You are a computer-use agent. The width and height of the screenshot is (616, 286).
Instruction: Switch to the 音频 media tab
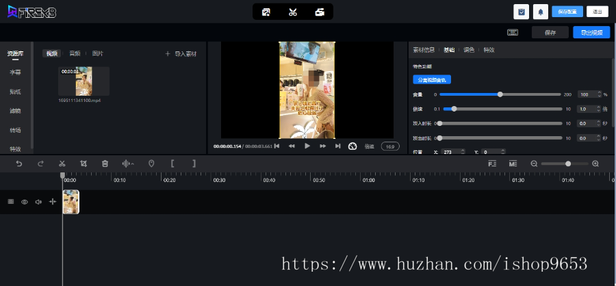pyautogui.click(x=75, y=53)
